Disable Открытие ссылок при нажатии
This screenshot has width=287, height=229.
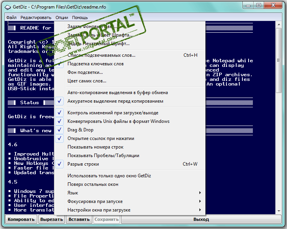pyautogui.click(x=130, y=138)
